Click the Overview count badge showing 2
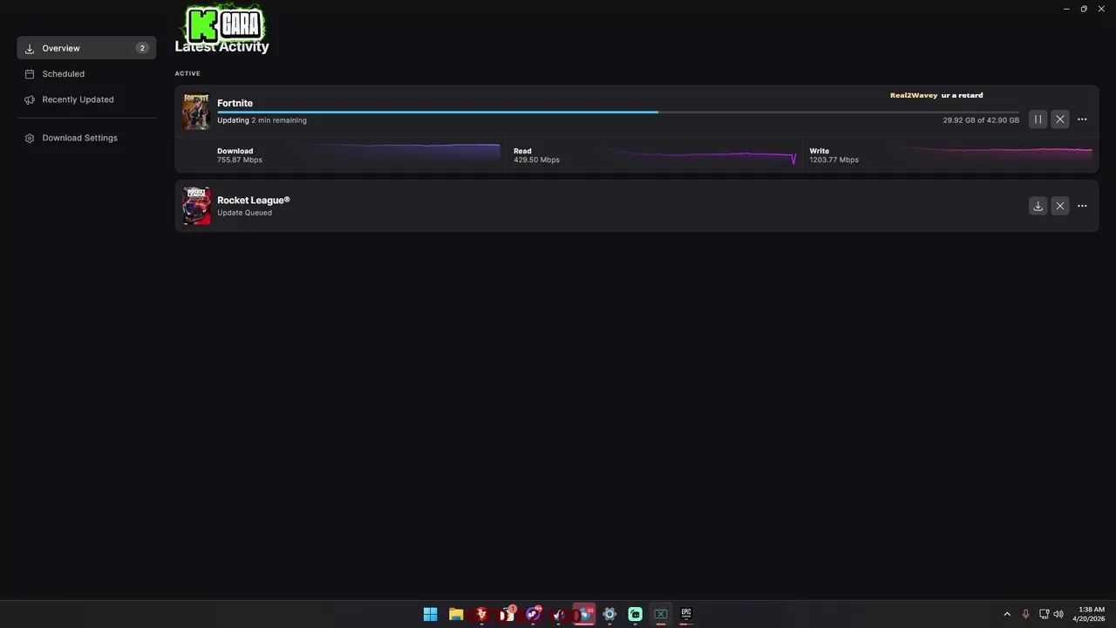Screen dimensions: 1116x628 (142, 48)
